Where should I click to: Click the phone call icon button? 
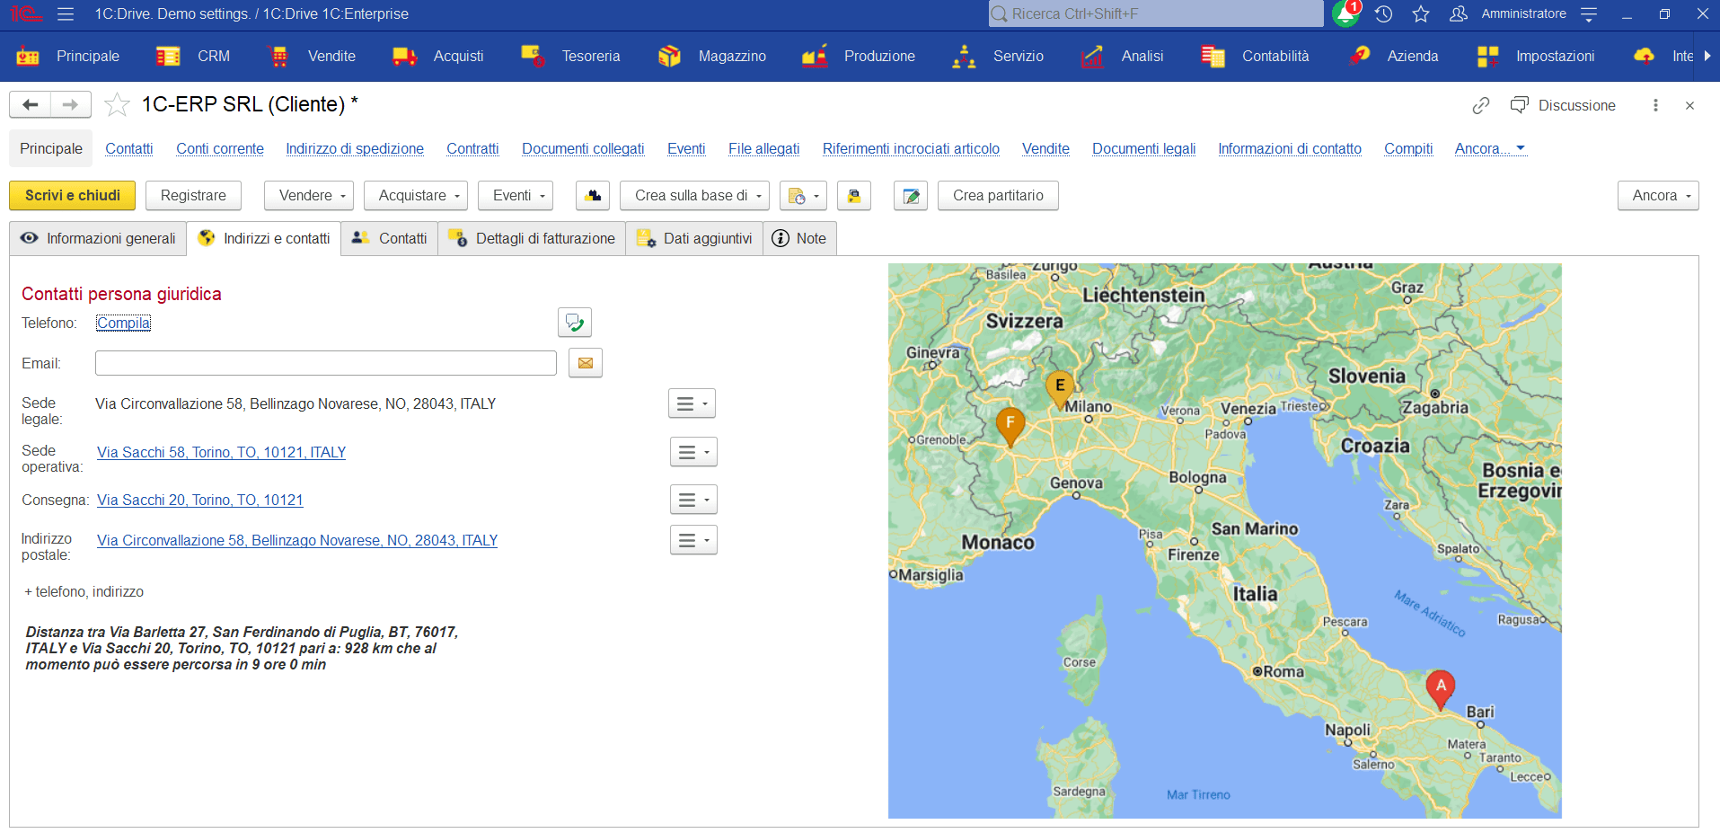(x=575, y=323)
